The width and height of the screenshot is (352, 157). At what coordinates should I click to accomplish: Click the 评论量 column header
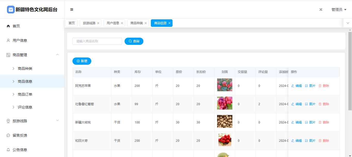tap(266, 72)
